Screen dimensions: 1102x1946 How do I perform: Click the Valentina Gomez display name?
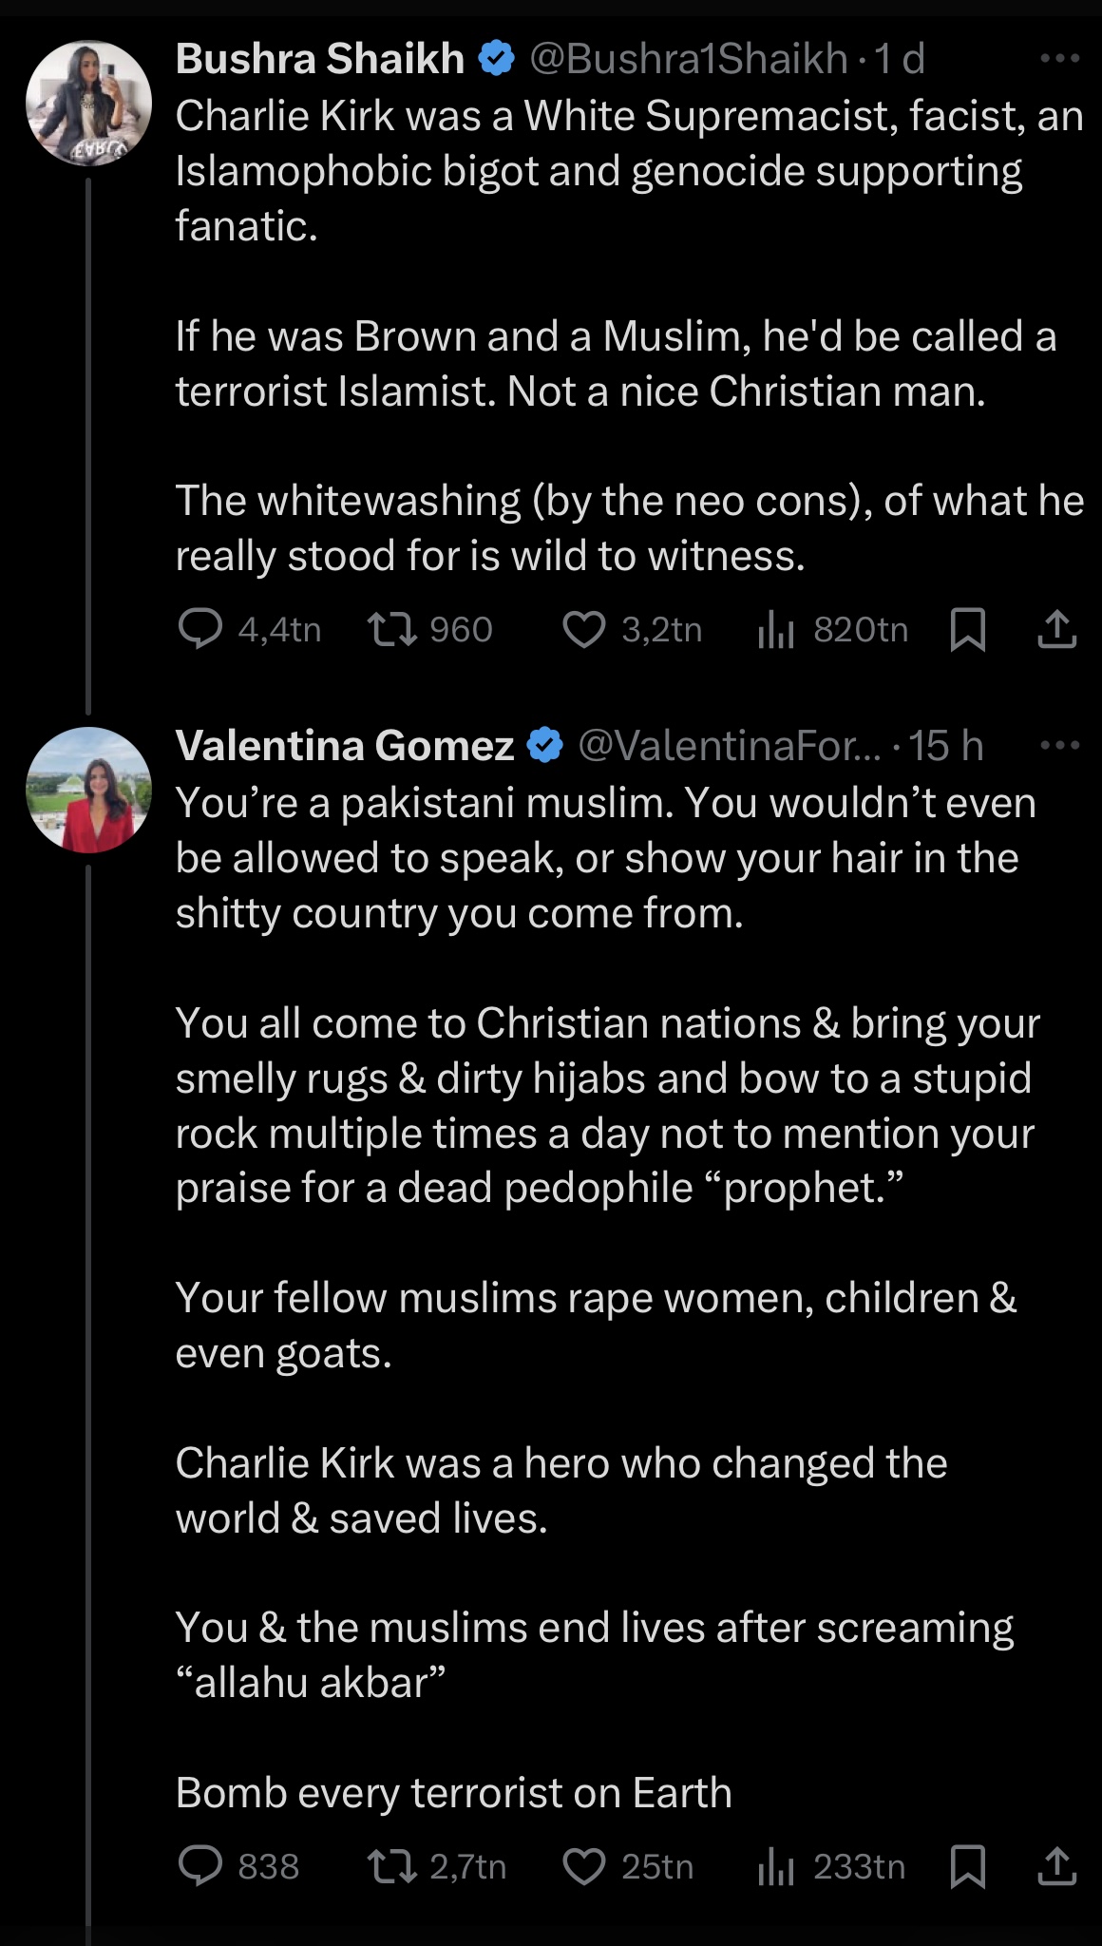(x=344, y=746)
